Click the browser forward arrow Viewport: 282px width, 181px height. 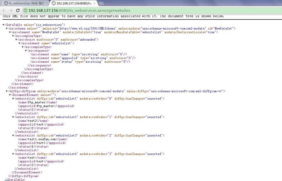[11, 10]
